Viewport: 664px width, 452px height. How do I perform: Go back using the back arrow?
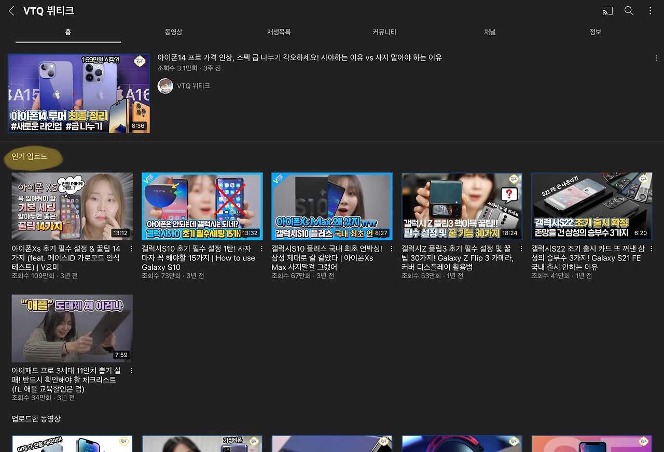pos(11,11)
